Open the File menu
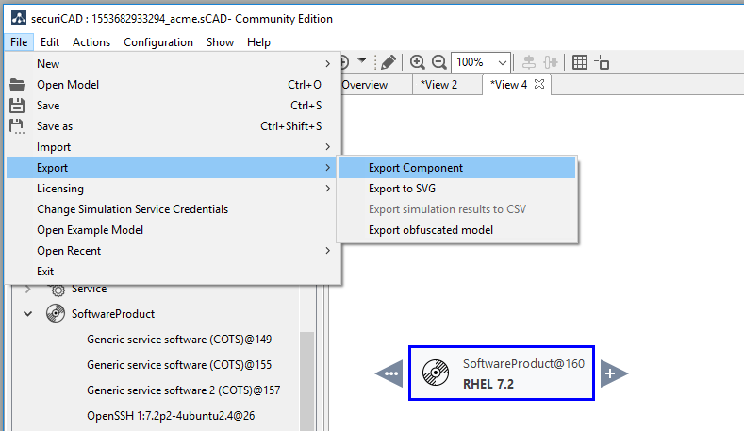The width and height of the screenshot is (744, 431). pos(19,42)
